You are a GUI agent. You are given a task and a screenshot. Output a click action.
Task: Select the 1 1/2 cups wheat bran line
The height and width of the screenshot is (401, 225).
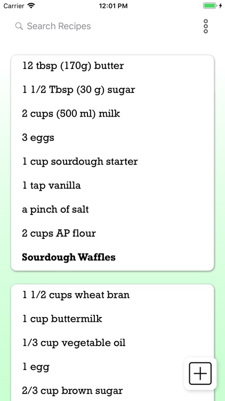[76, 295]
